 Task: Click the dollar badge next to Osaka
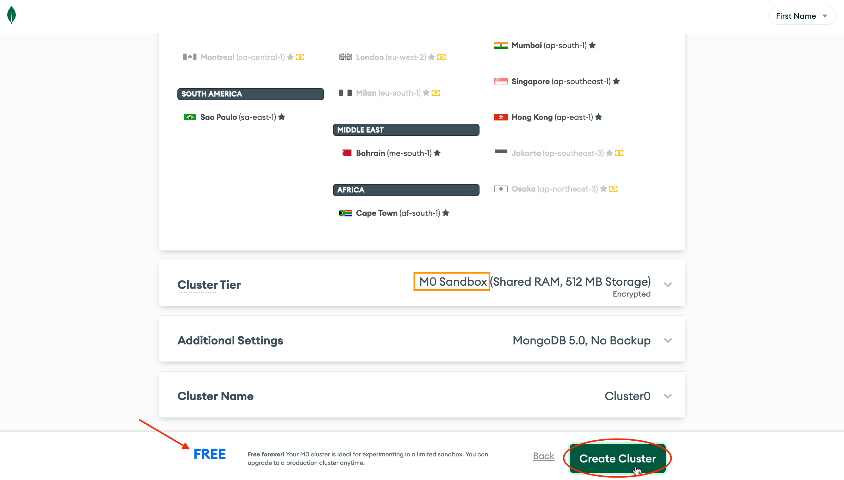point(614,189)
